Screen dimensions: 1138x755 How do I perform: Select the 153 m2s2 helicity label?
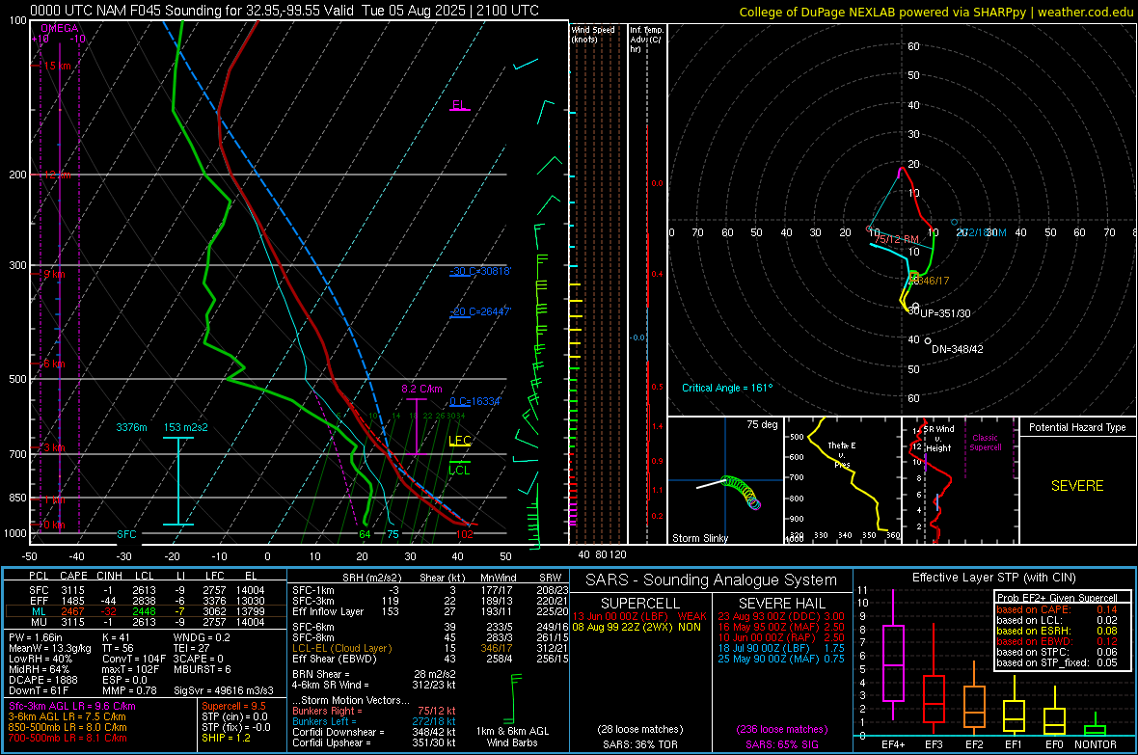(x=186, y=427)
